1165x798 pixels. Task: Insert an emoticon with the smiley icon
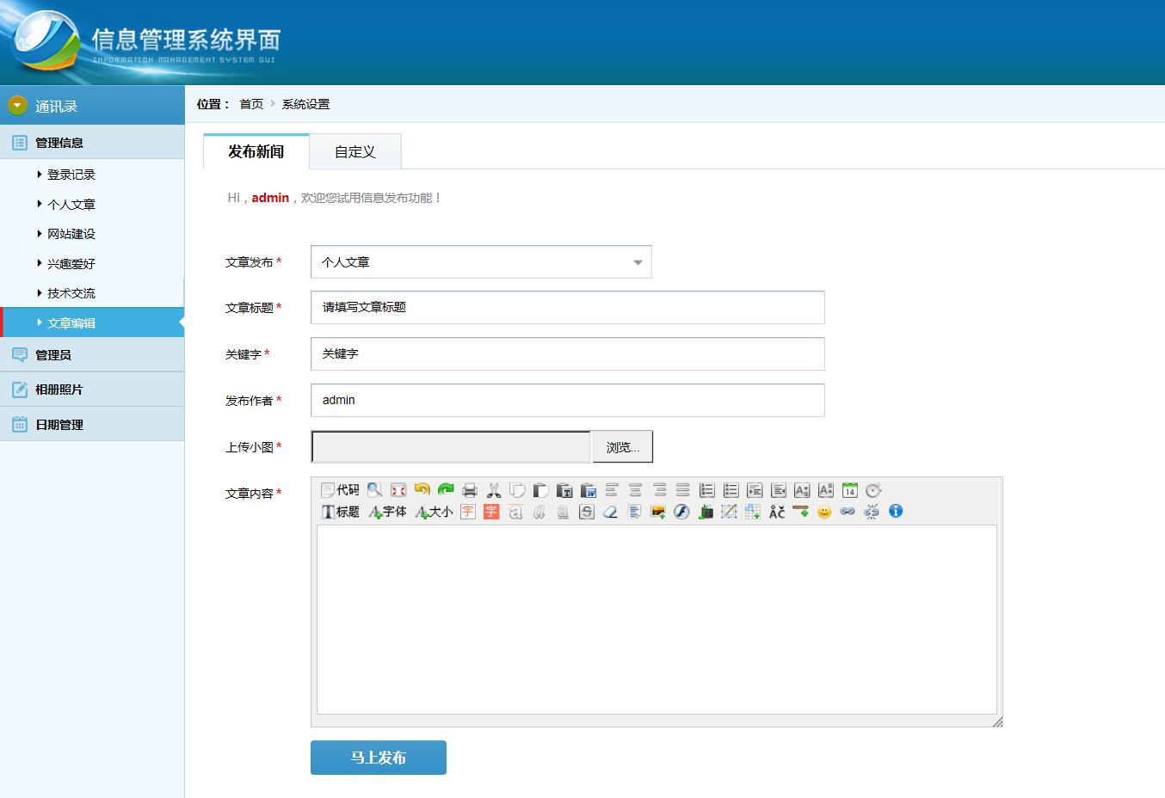[824, 512]
